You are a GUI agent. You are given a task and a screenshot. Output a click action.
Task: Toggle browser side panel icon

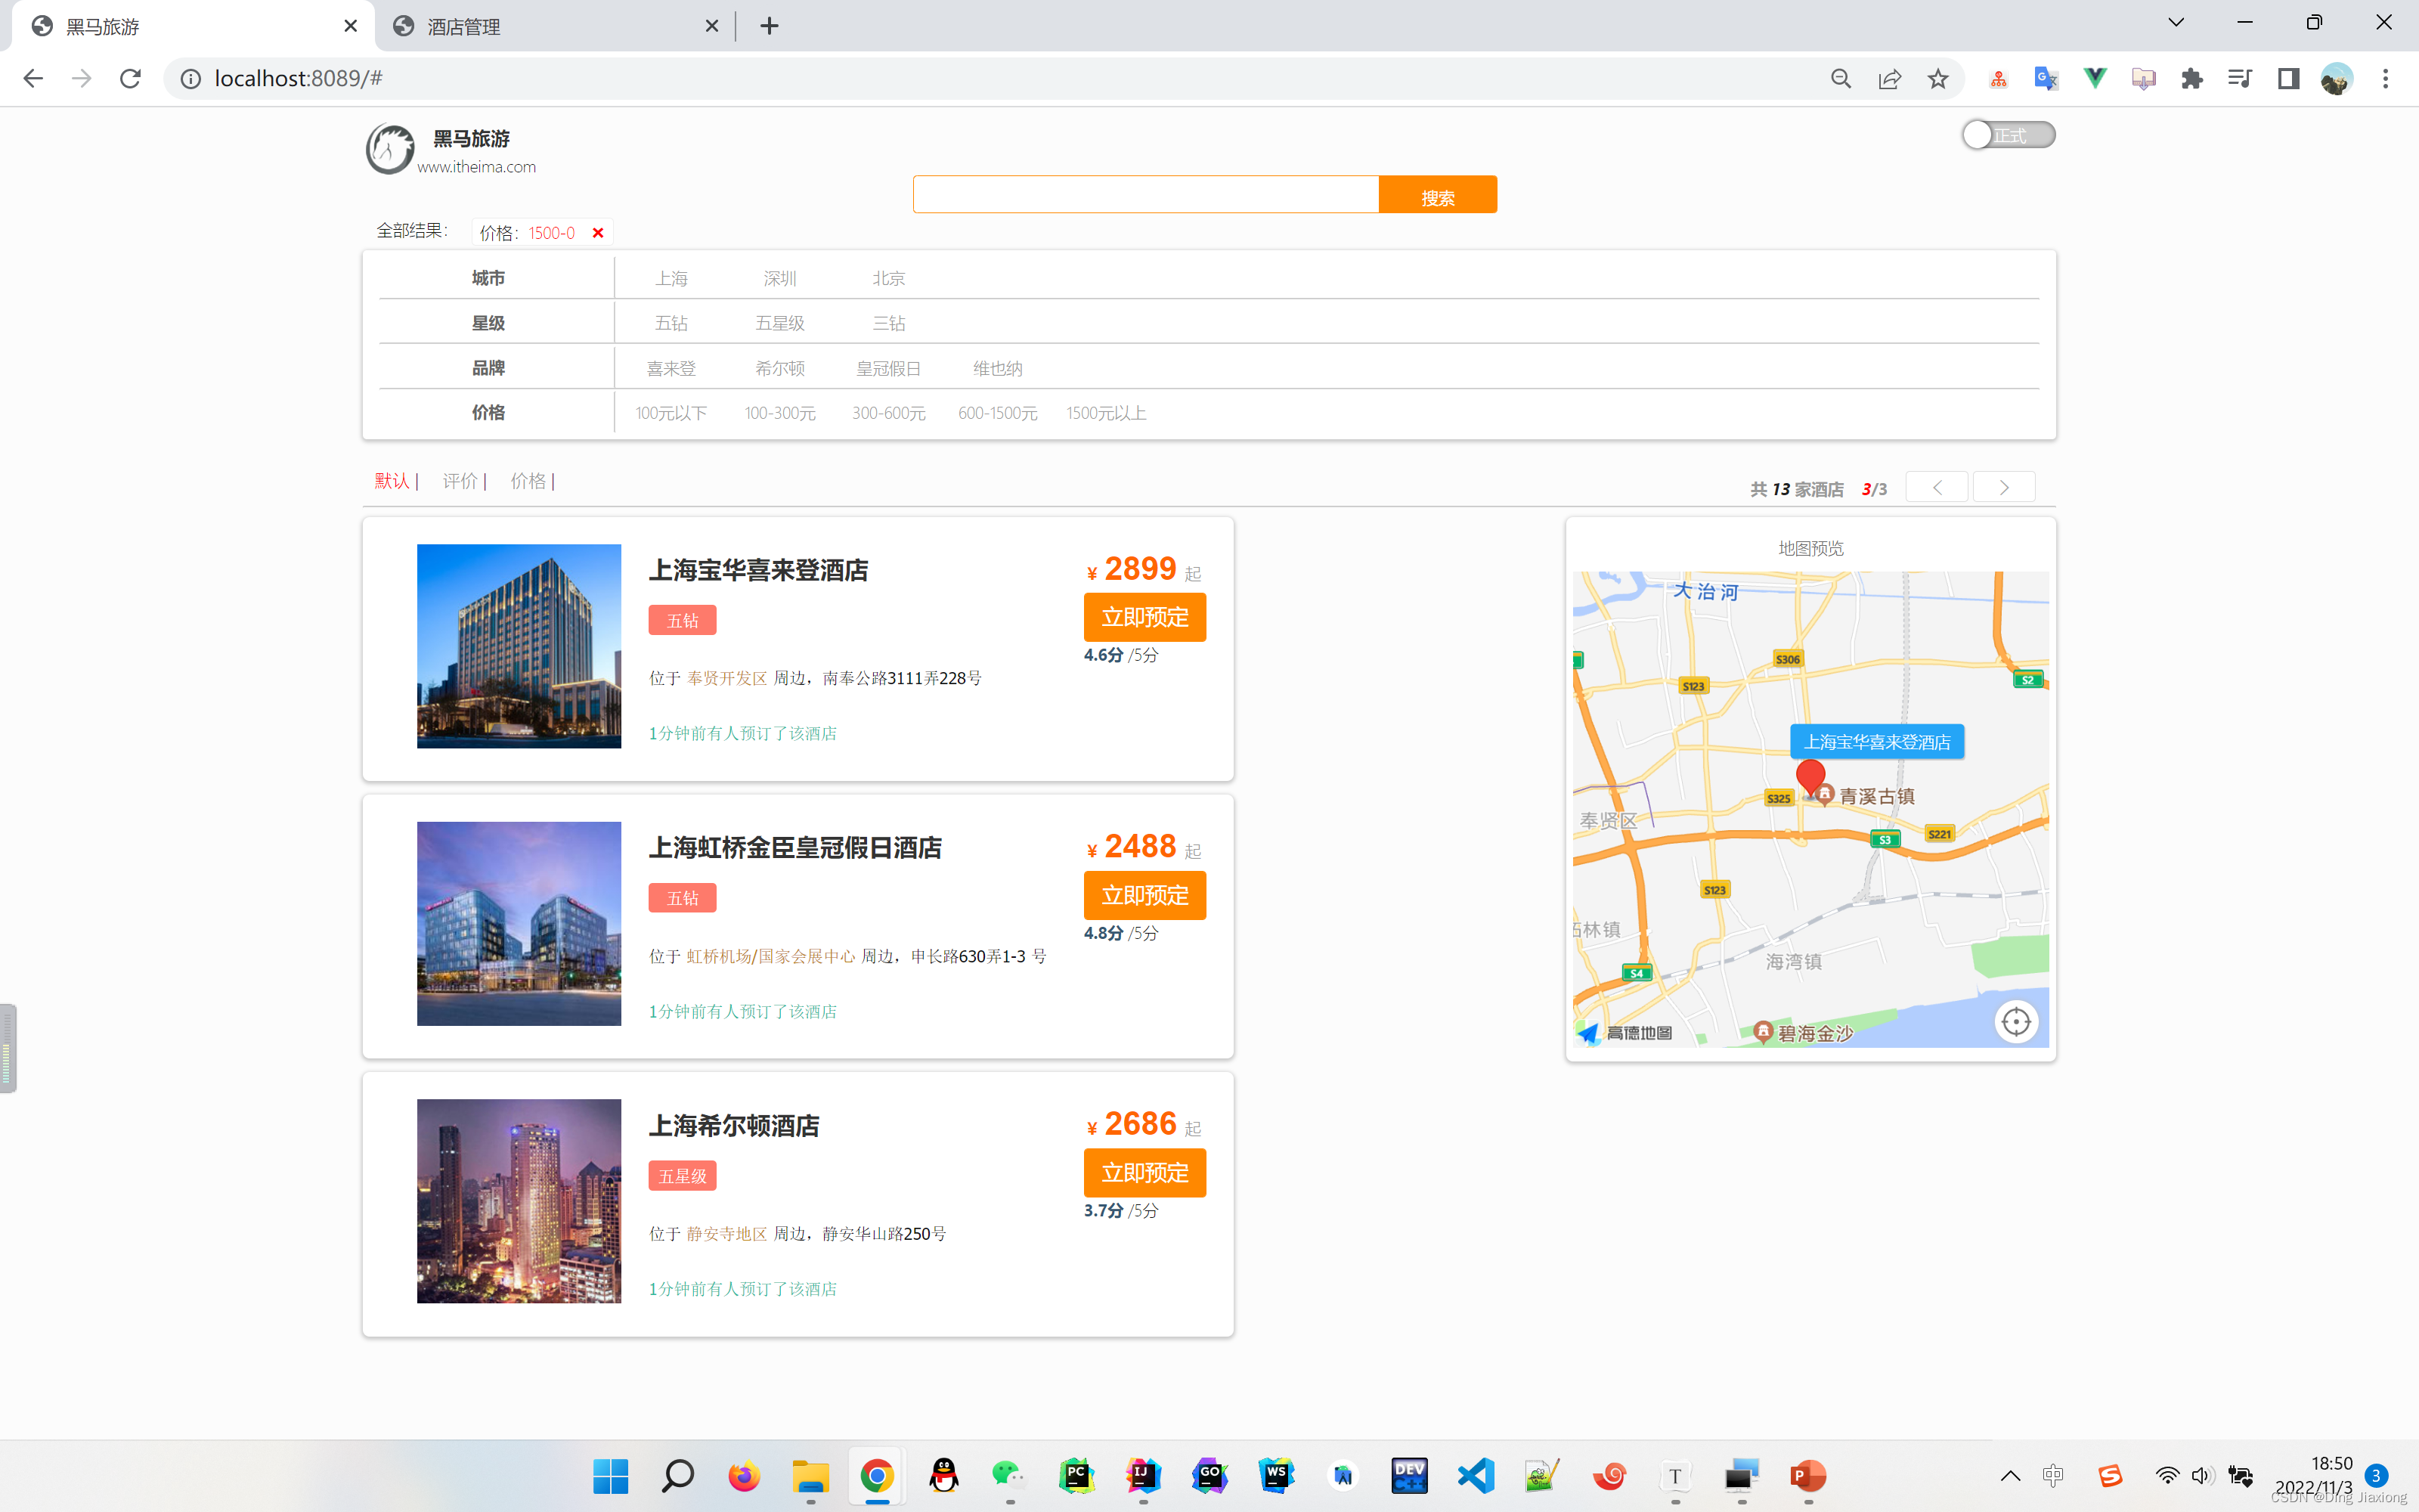2288,78
